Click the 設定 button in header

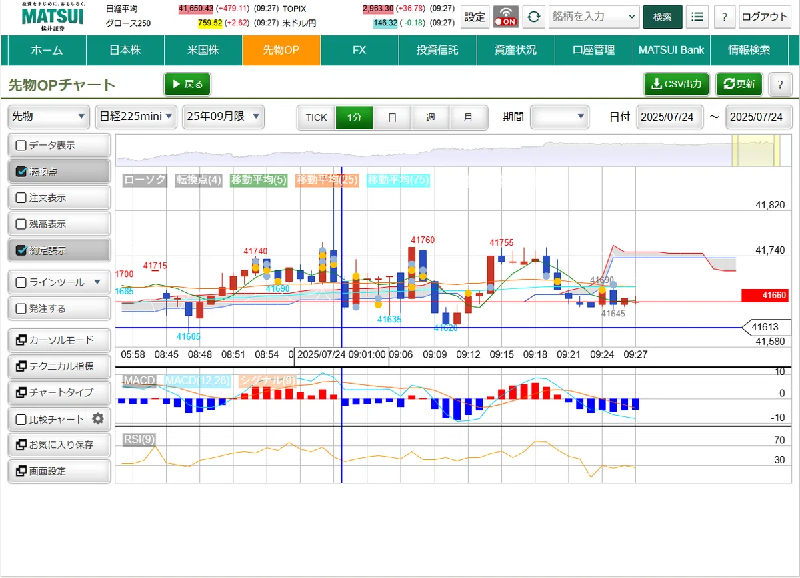(475, 17)
